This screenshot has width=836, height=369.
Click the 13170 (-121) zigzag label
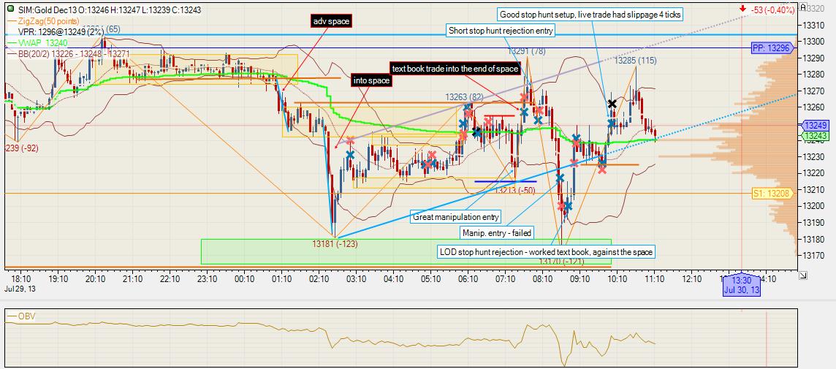tap(561, 262)
